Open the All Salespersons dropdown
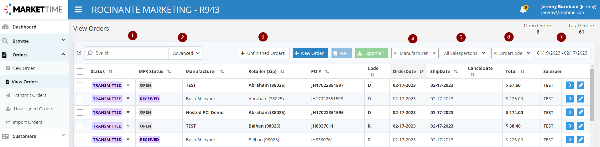Viewport: 600px width, 147px height. [x=465, y=53]
